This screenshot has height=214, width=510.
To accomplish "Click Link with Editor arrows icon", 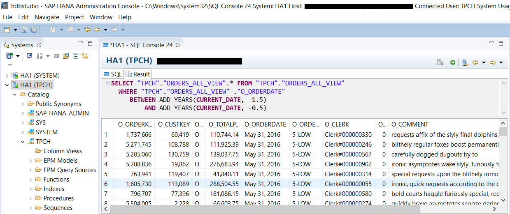I will click(x=85, y=56).
